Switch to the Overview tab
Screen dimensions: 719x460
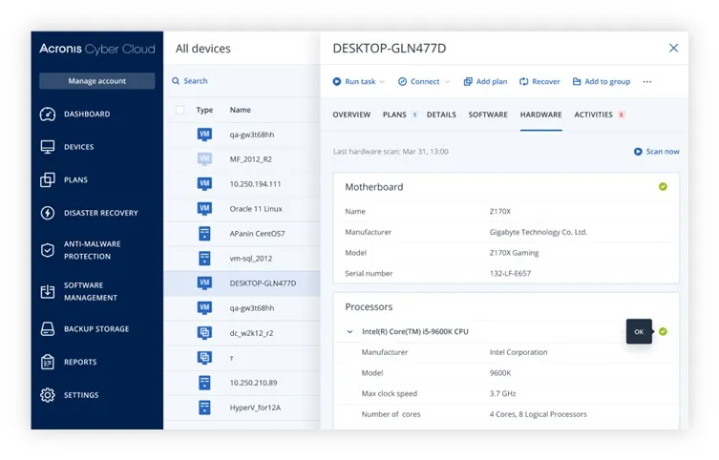point(351,115)
